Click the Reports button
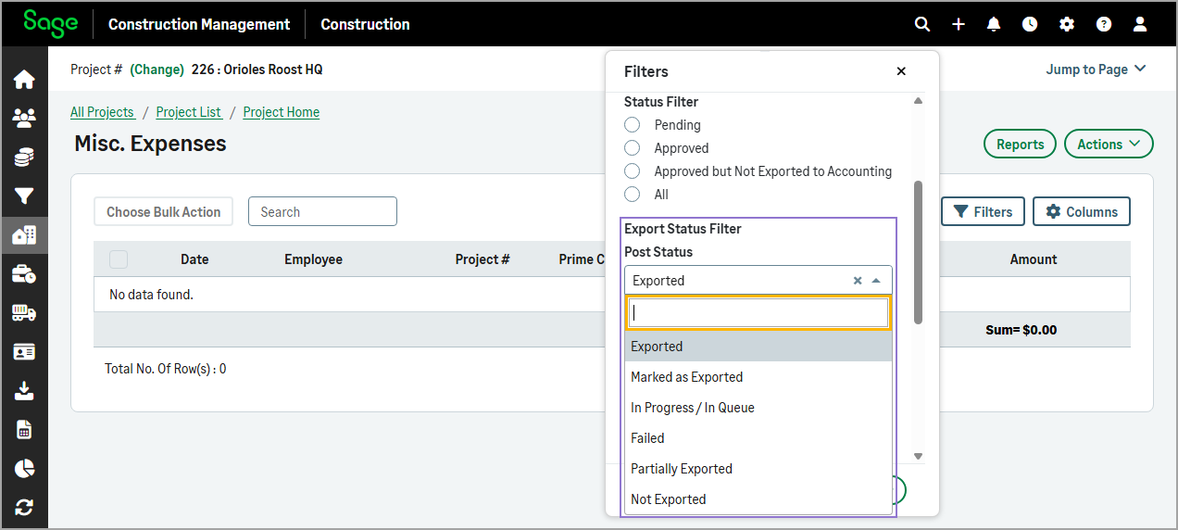 (1020, 145)
